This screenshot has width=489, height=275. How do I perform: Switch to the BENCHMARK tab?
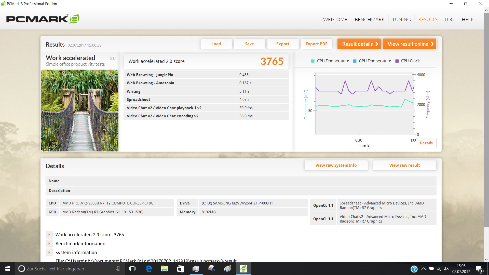(370, 20)
